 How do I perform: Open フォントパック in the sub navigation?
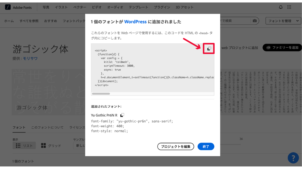click(x=74, y=21)
